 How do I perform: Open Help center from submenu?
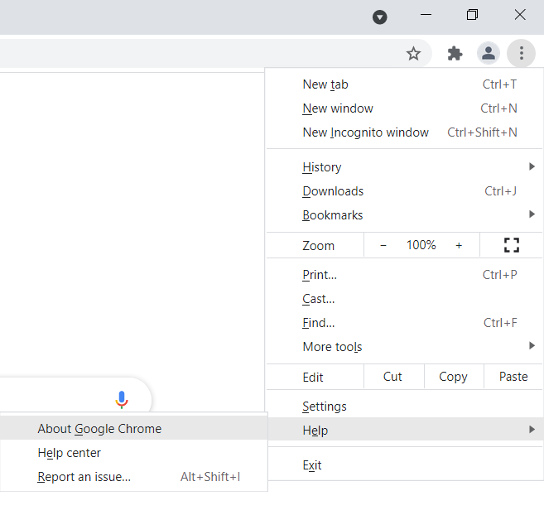[70, 453]
